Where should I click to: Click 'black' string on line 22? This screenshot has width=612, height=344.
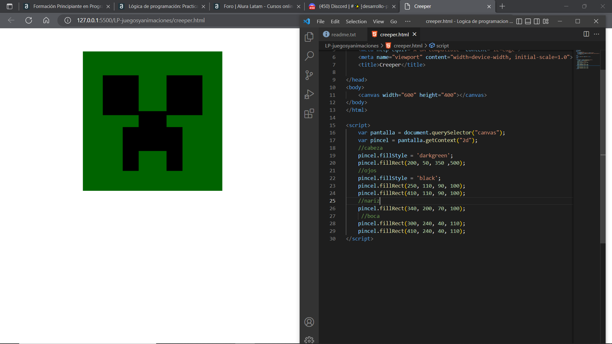[427, 178]
